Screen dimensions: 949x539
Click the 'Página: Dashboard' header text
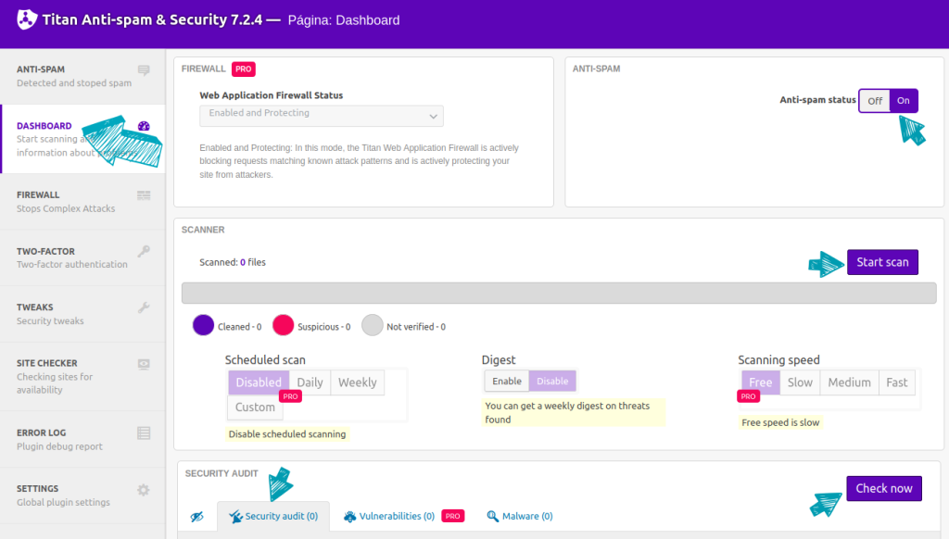[x=344, y=20]
